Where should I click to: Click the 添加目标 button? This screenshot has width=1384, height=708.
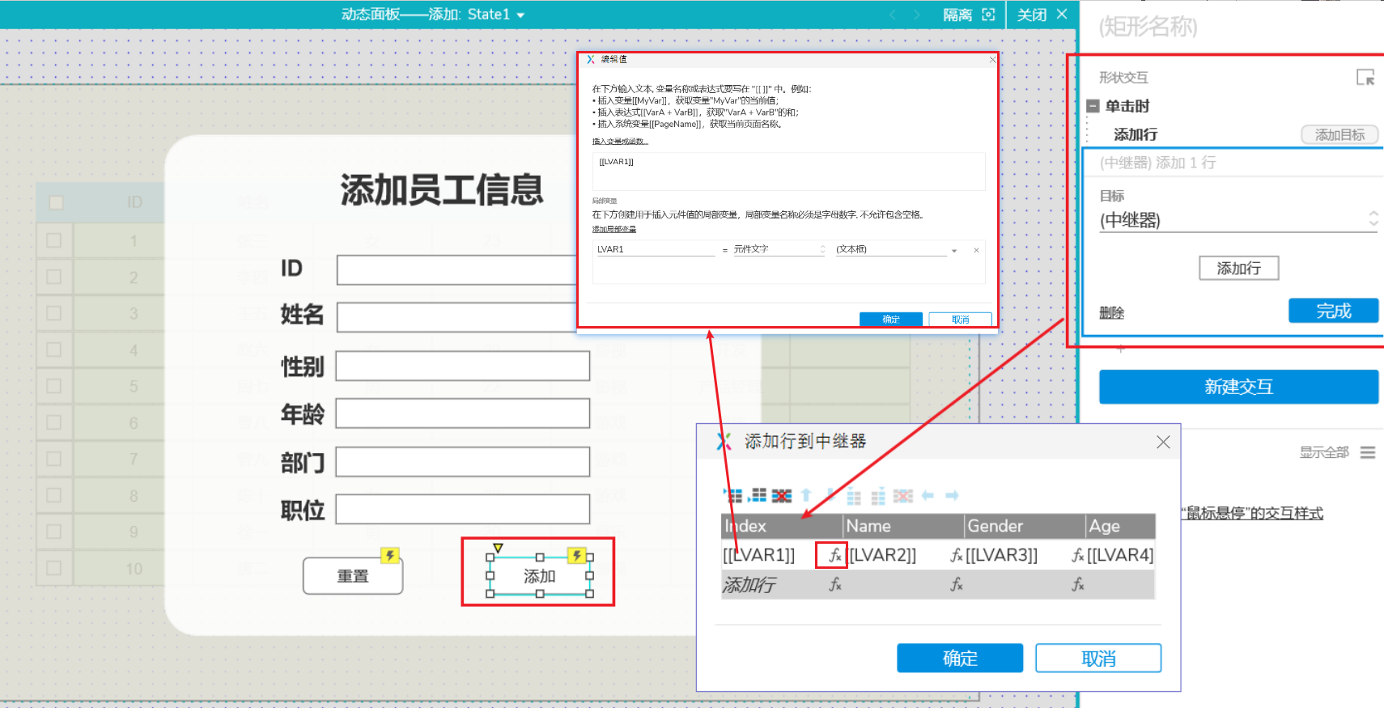pos(1339,134)
